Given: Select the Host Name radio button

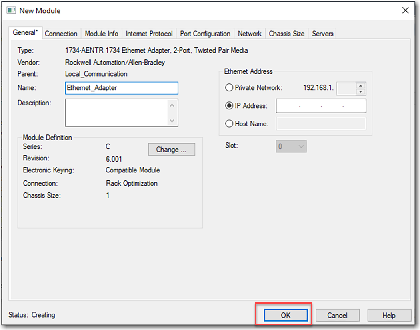Looking at the screenshot, I should [x=229, y=123].
